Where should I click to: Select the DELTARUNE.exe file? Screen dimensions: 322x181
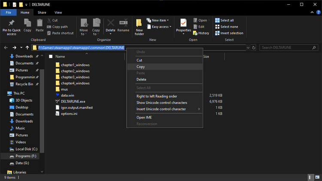click(x=70, y=102)
